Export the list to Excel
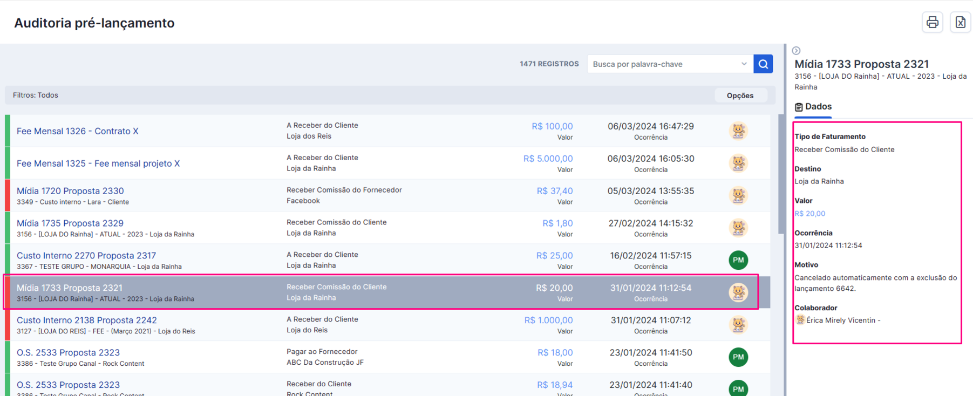 click(x=961, y=22)
